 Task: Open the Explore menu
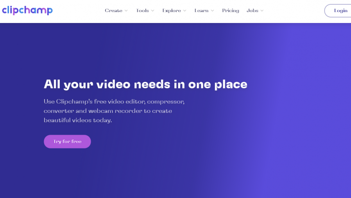click(x=172, y=11)
